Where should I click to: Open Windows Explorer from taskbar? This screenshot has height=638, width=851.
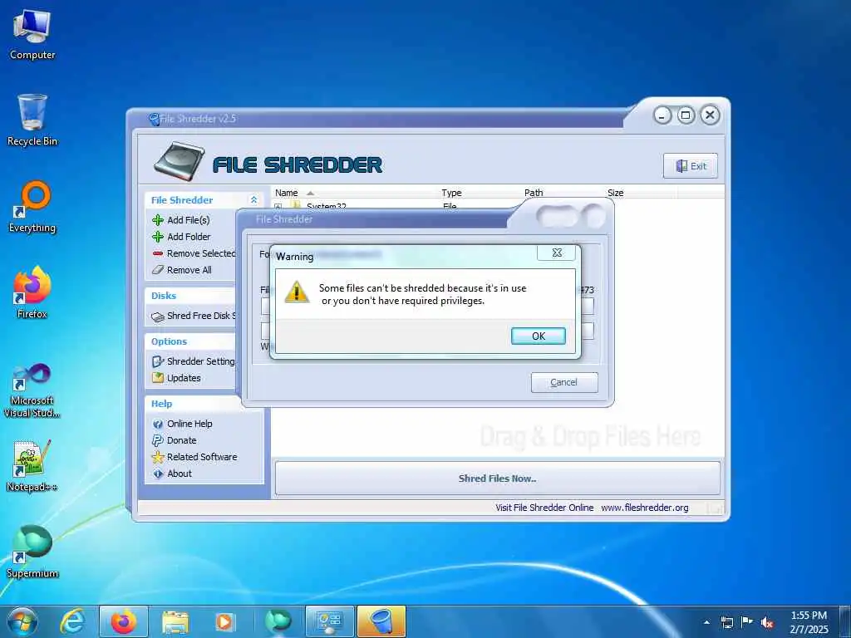[175, 621]
